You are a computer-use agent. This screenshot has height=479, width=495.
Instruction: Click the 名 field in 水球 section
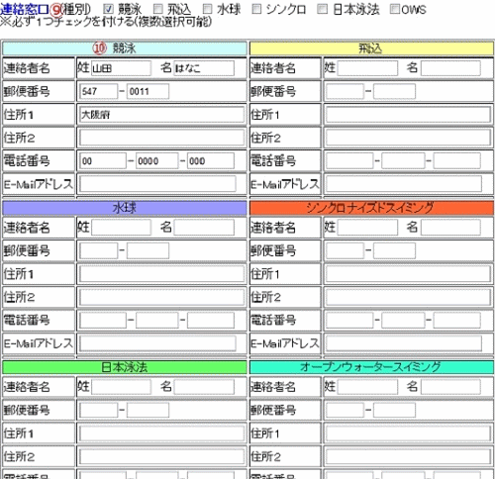pos(204,228)
